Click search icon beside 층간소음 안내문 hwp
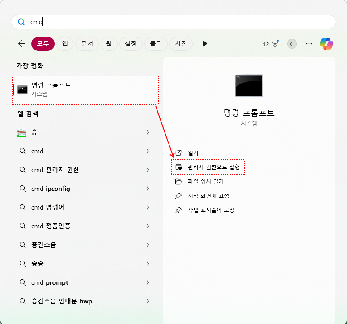This screenshot has width=347, height=324. point(22,301)
